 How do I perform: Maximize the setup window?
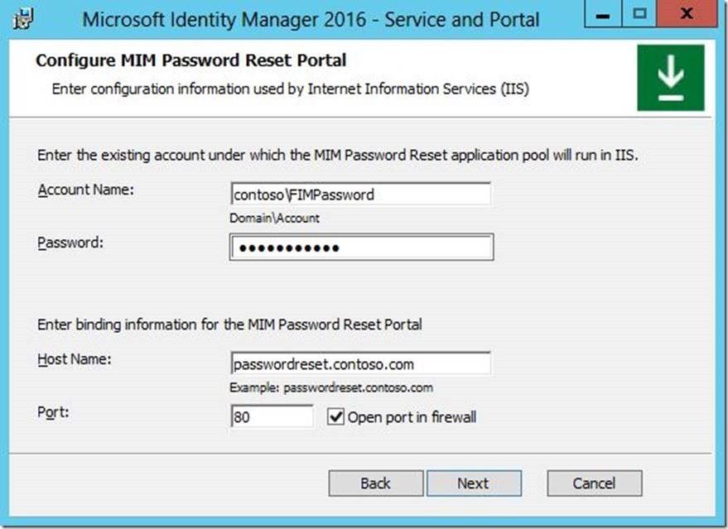639,15
